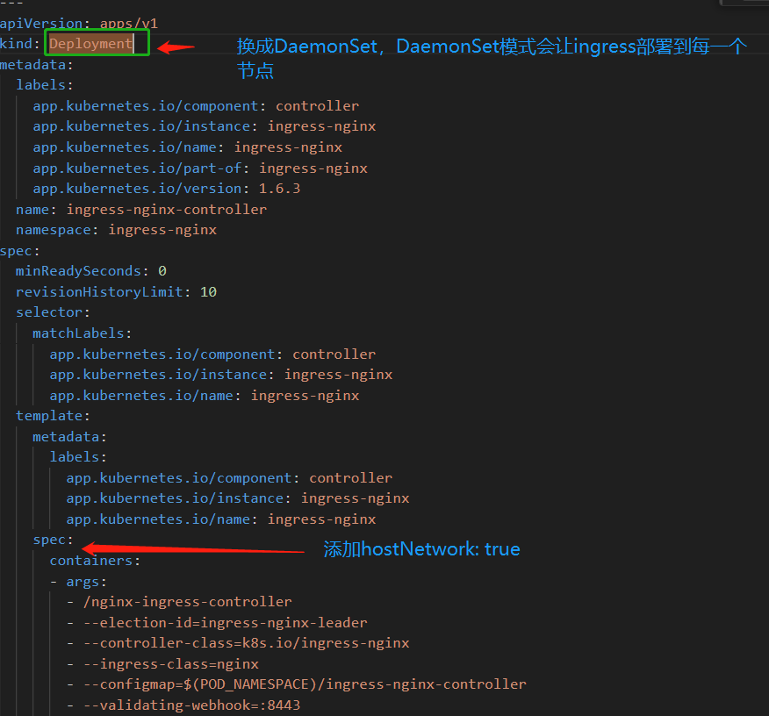The height and width of the screenshot is (716, 769).
Task: Select the highlighted Deployment value
Action: coord(91,43)
